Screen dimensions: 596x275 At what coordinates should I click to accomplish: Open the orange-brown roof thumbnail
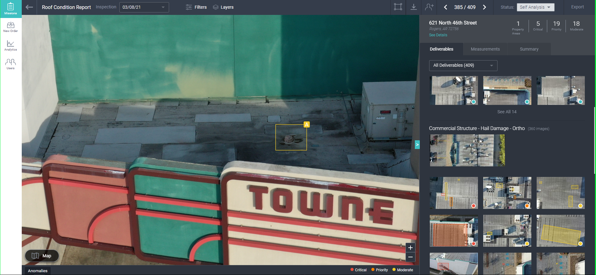coord(454,231)
